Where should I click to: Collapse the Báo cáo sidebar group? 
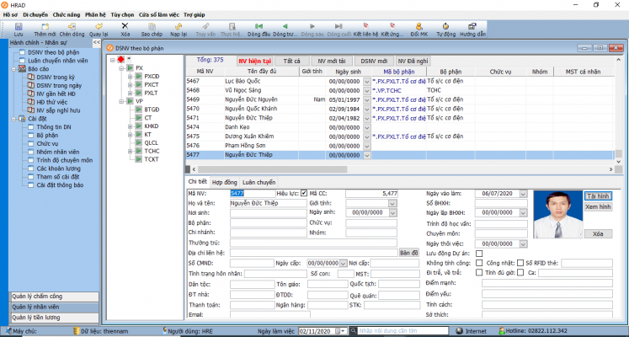tap(13, 69)
